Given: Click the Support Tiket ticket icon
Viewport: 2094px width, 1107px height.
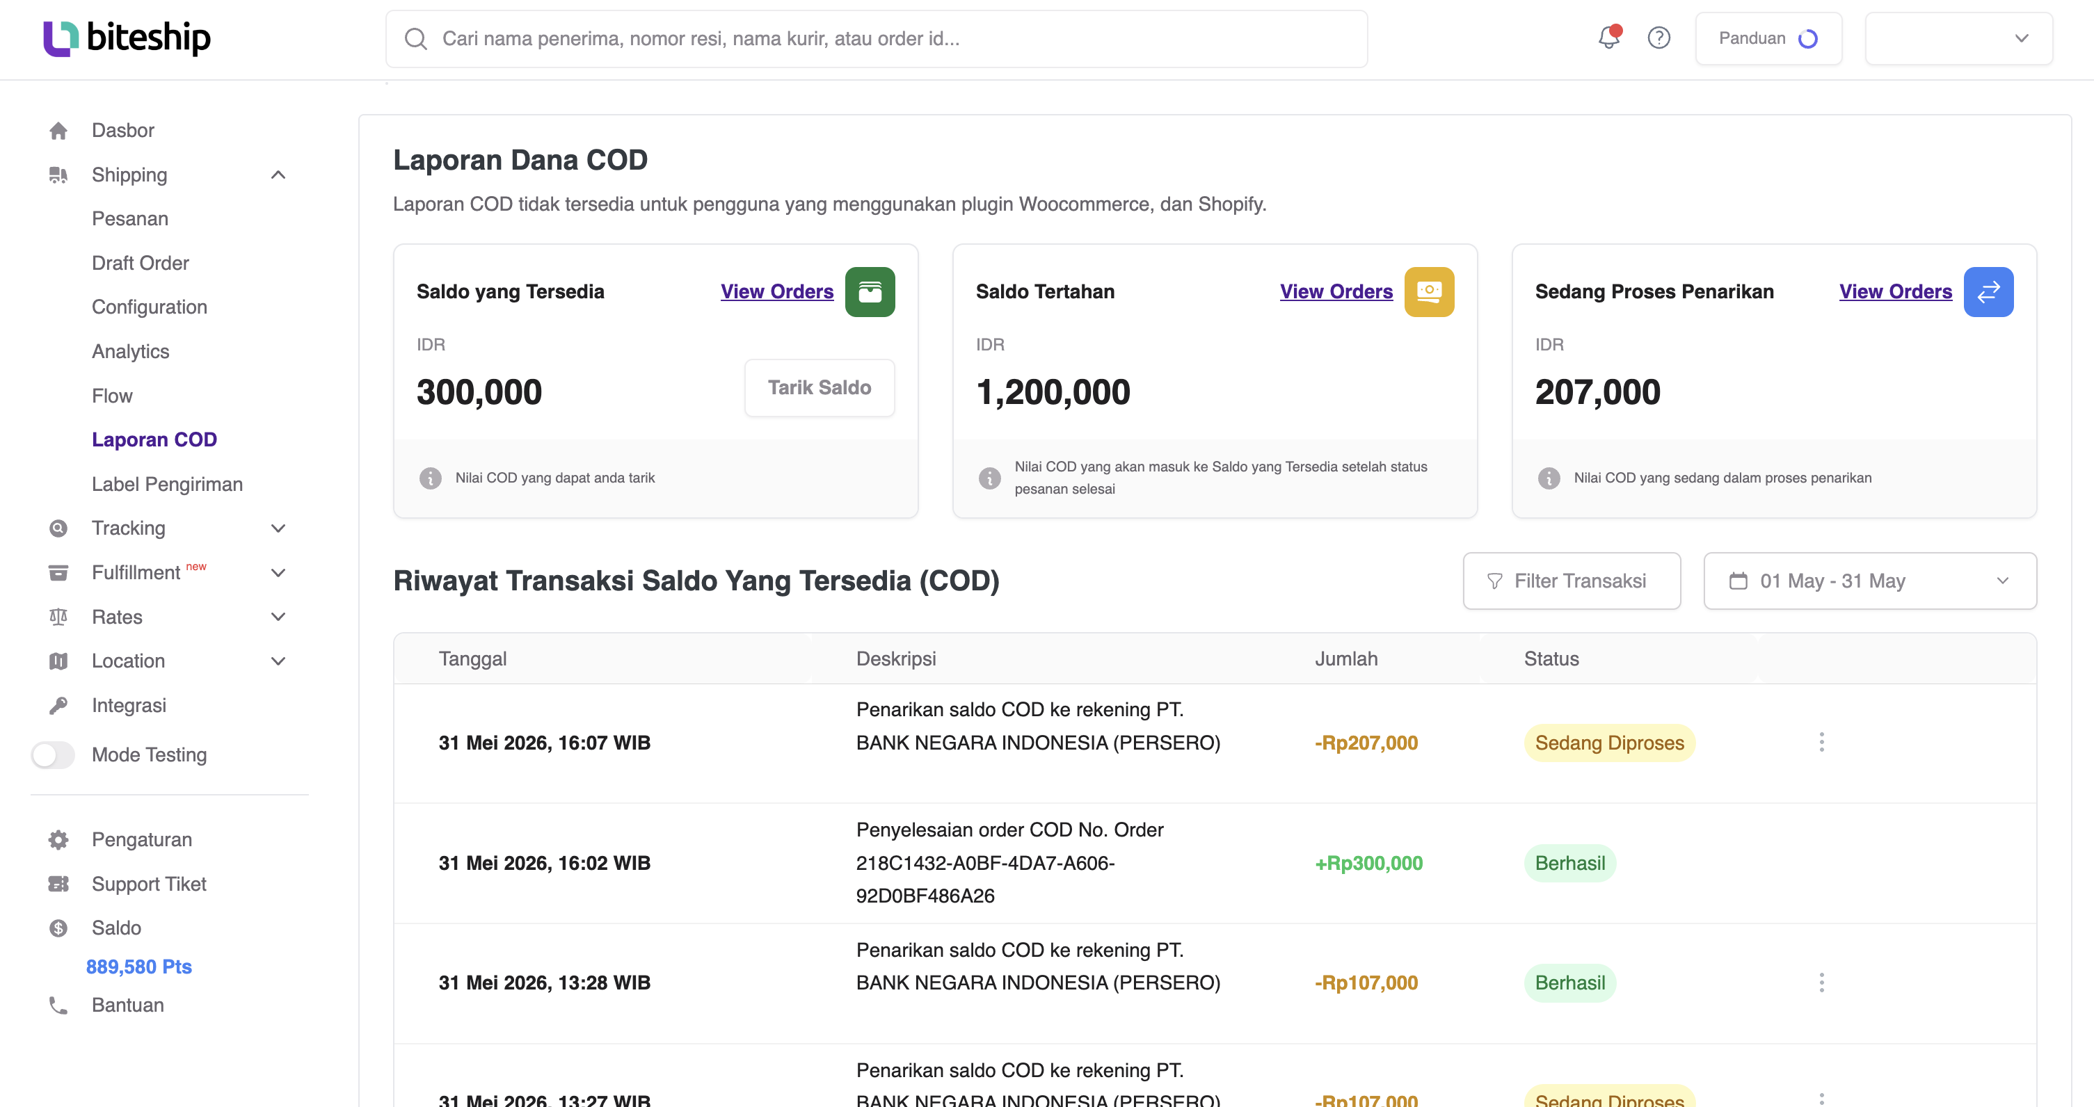Looking at the screenshot, I should tap(58, 884).
